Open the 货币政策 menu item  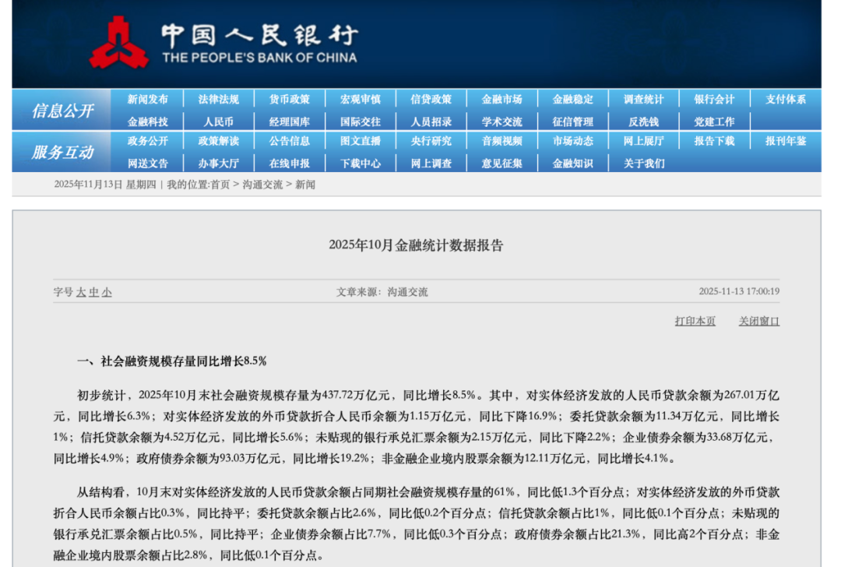(290, 99)
